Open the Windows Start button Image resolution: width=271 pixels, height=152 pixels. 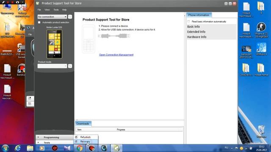tap(5, 148)
